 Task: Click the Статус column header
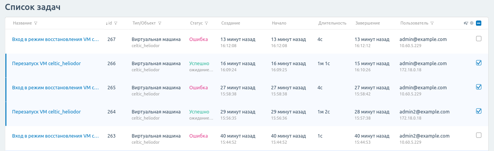point(196,23)
